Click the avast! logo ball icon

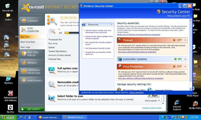click(25, 7)
